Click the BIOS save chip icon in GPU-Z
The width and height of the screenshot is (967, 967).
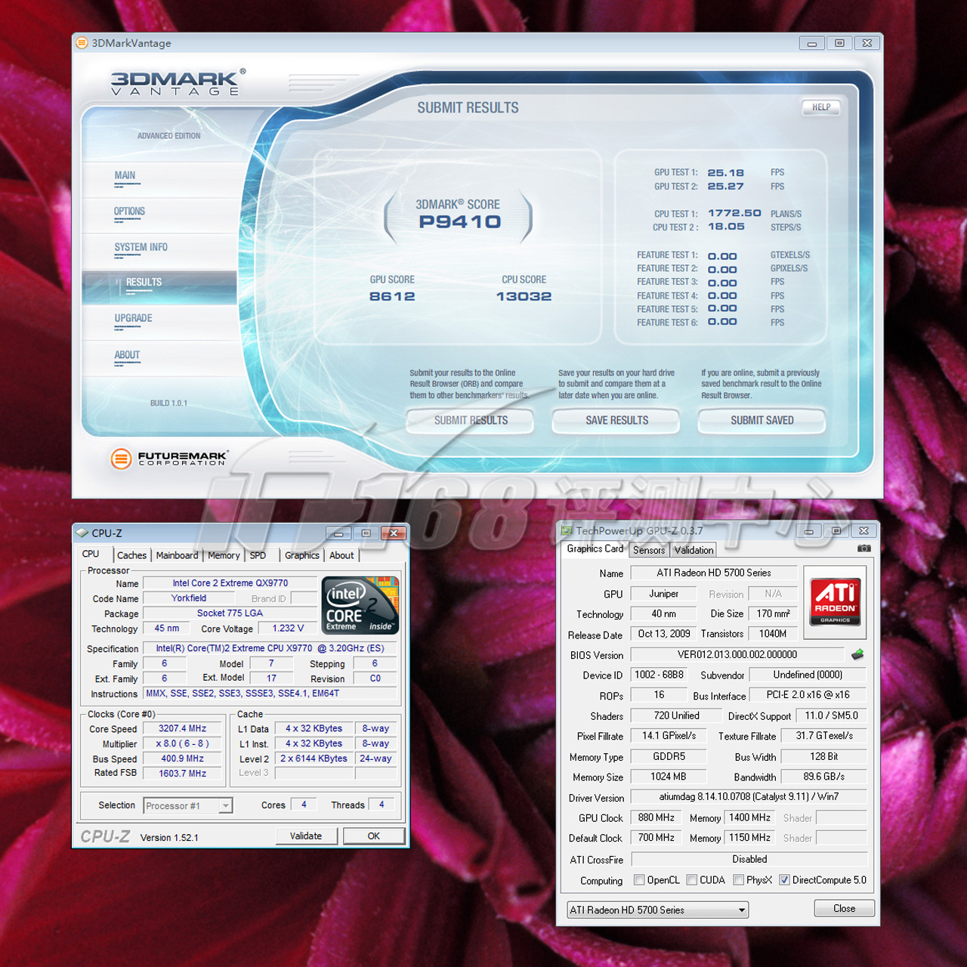857,654
